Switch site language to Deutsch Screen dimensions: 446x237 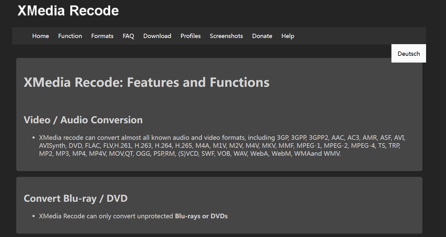(408, 54)
